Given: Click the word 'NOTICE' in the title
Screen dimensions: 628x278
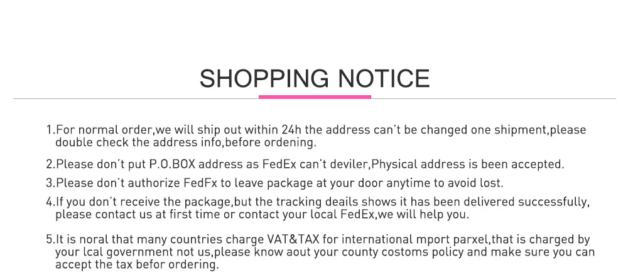Looking at the screenshot, I should [384, 78].
